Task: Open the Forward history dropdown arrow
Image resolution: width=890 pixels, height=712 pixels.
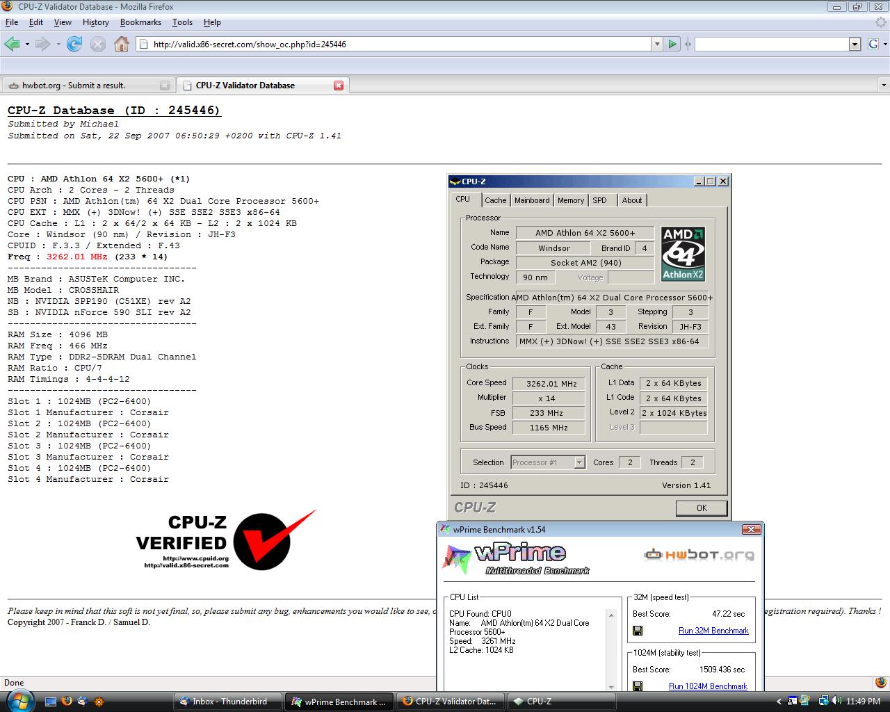Action: coord(58,44)
